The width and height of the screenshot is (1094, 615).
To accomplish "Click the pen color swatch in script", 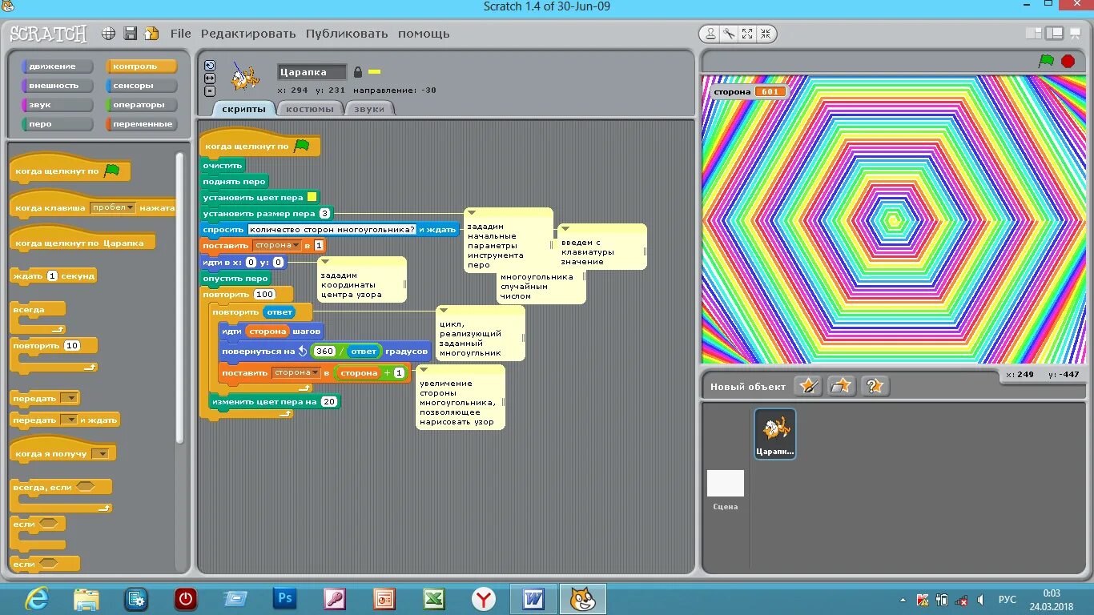I will point(312,197).
